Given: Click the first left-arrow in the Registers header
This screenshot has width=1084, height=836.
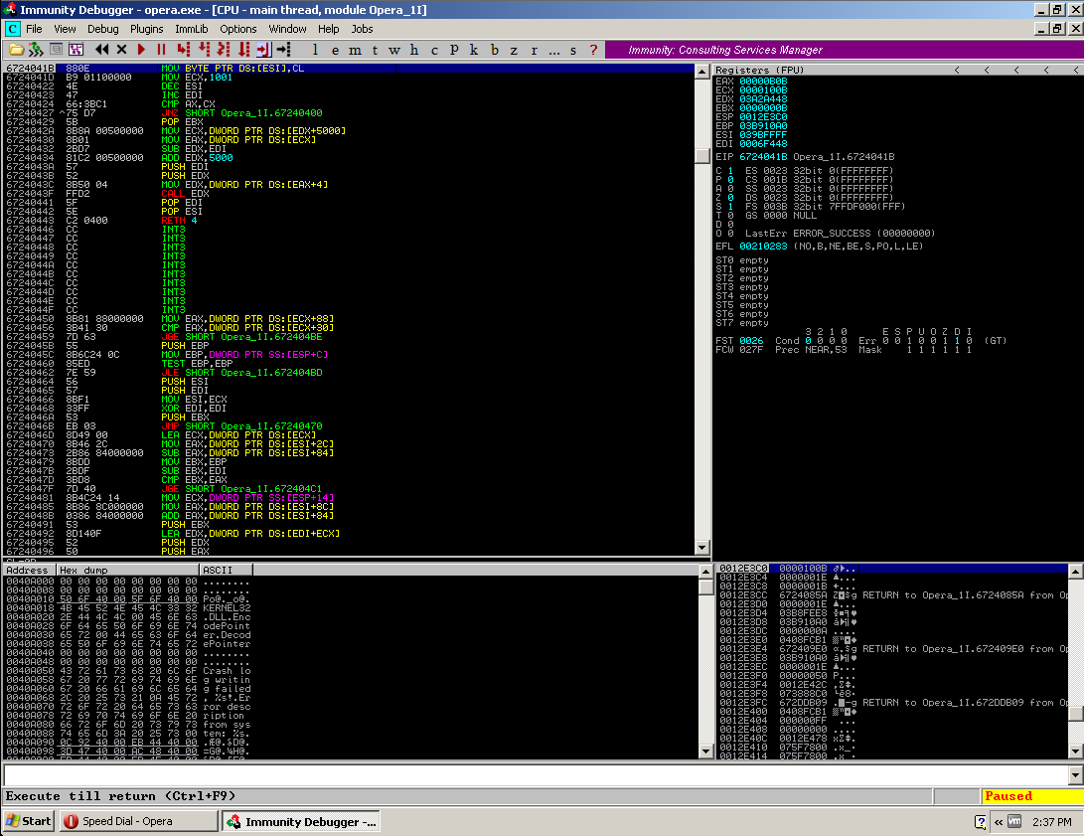Looking at the screenshot, I should tap(957, 70).
